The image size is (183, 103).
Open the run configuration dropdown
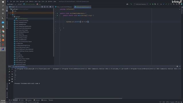pyautogui.click(x=141, y=4)
